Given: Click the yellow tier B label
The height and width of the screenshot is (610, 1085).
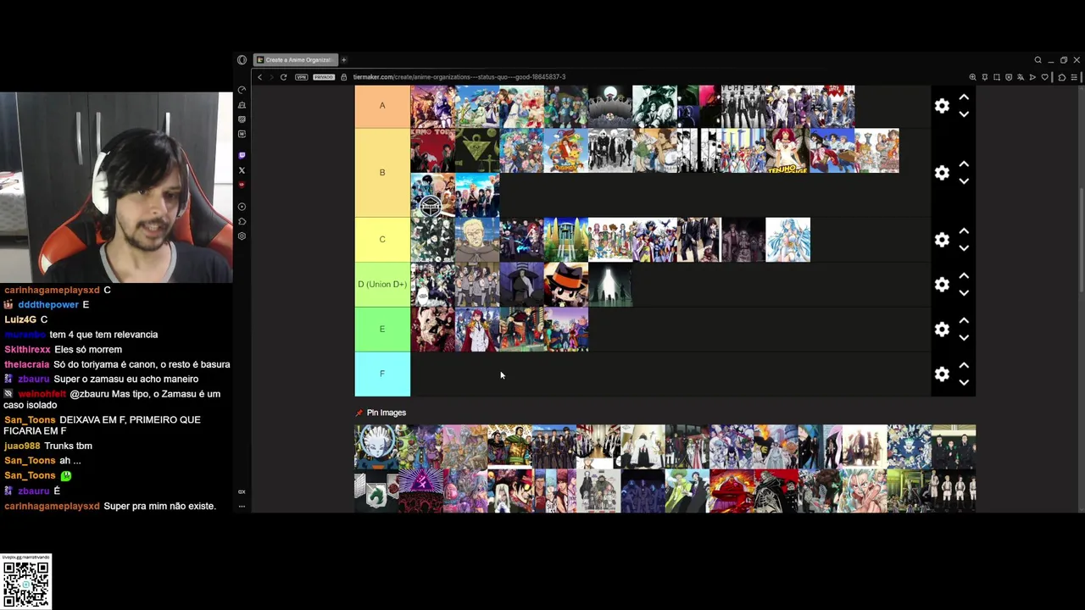Looking at the screenshot, I should pyautogui.click(x=382, y=173).
